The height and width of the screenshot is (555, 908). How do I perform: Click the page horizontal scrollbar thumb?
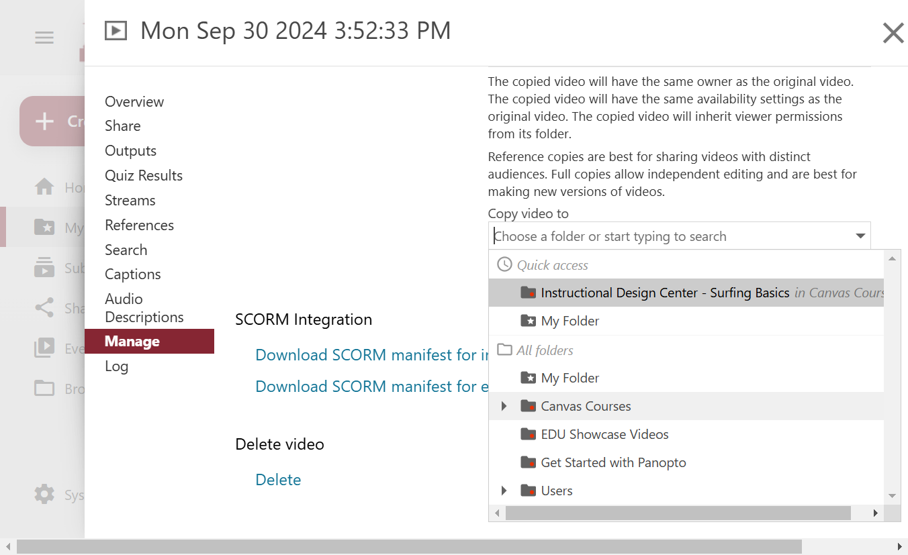(410, 547)
